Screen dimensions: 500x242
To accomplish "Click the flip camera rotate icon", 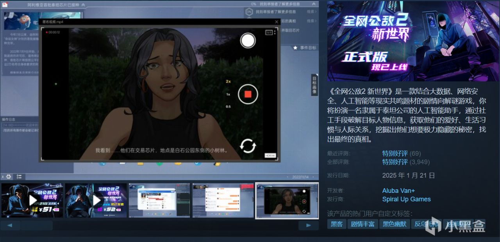I will click(x=248, y=146).
